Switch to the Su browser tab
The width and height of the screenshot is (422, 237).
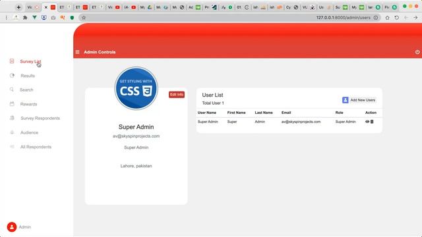(x=342, y=7)
